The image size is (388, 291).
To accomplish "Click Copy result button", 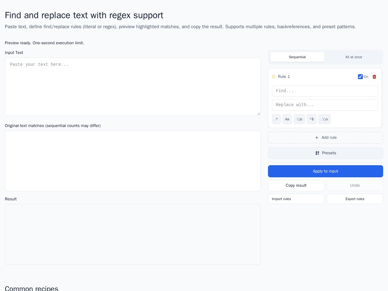I will pos(296,186).
